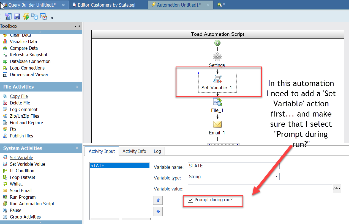
Task: Click the first toolbar icon left of Save
Action: click(8, 17)
